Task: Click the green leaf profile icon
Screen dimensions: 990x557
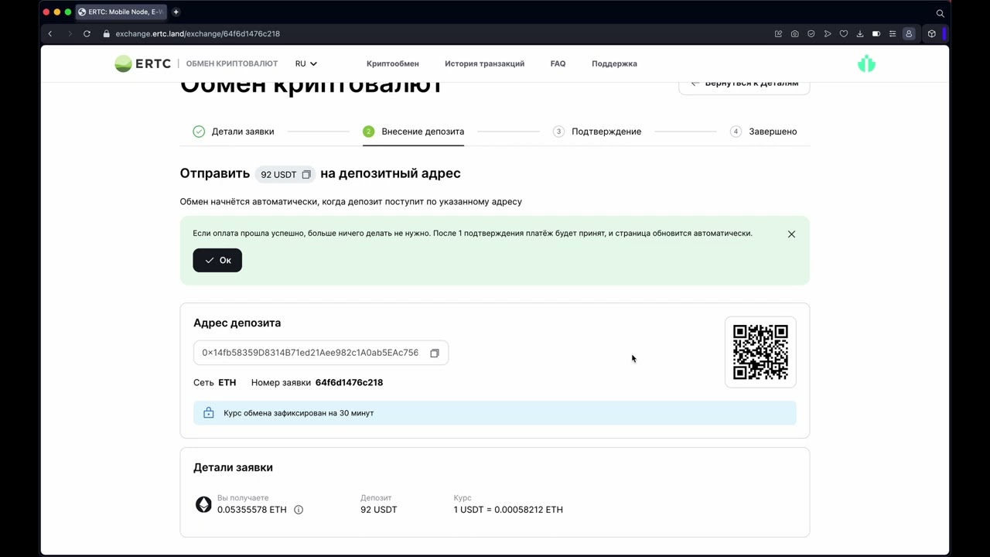Action: point(866,64)
